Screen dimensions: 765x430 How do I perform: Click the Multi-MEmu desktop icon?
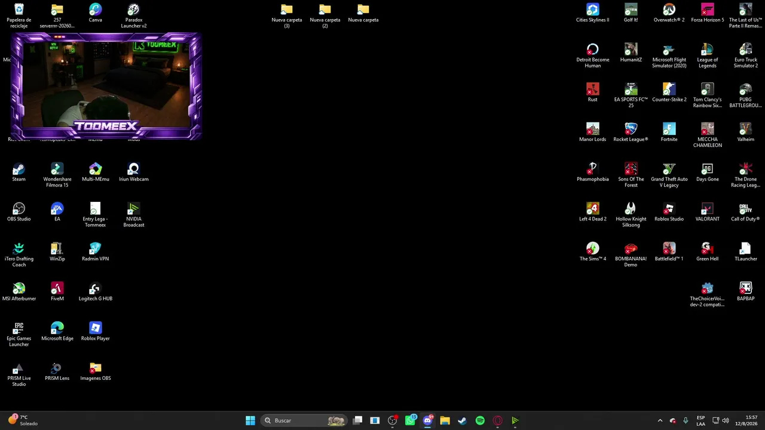(x=96, y=172)
